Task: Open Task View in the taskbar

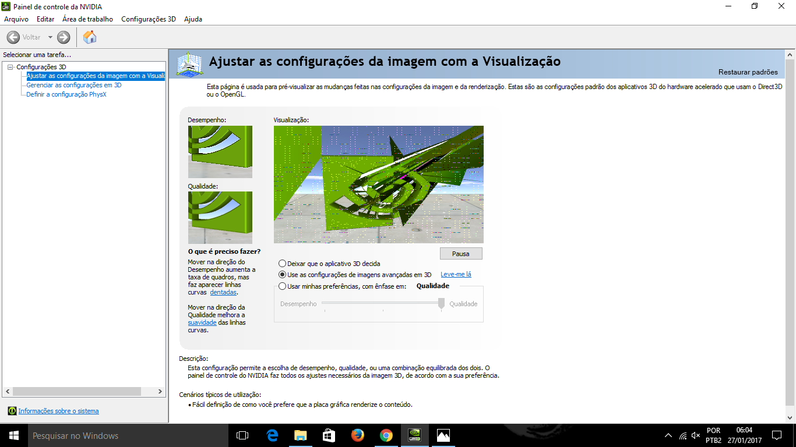Action: pyautogui.click(x=242, y=435)
